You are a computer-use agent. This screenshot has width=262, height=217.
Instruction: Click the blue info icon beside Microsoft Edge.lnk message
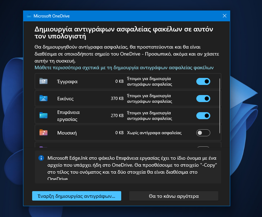41,158
